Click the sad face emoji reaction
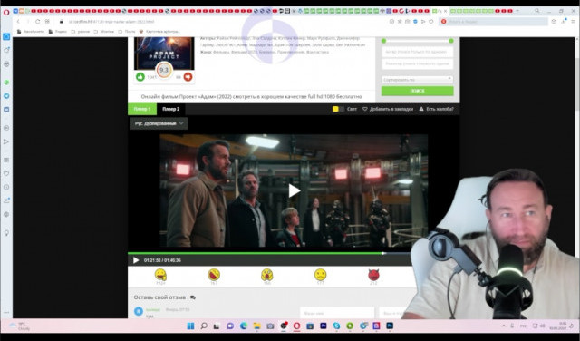 tap(320, 275)
